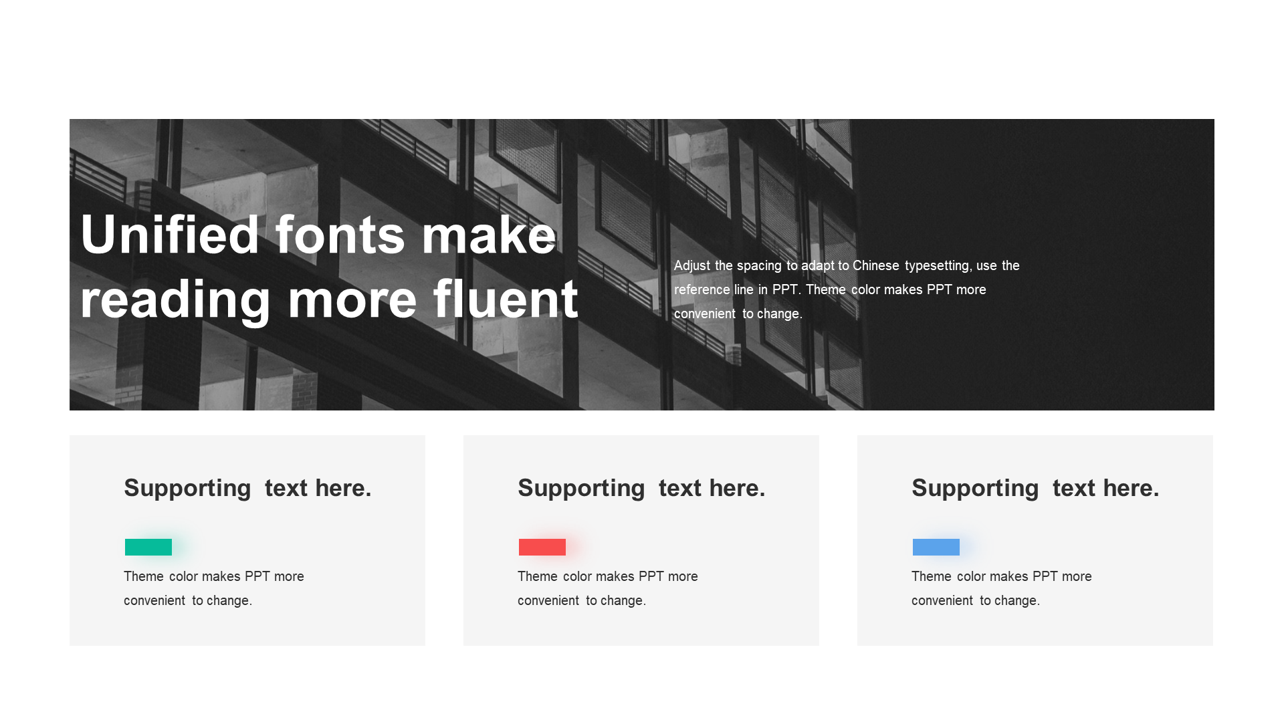Click the red color bar in the middle card
Viewport: 1284px width, 722px height.
point(542,547)
